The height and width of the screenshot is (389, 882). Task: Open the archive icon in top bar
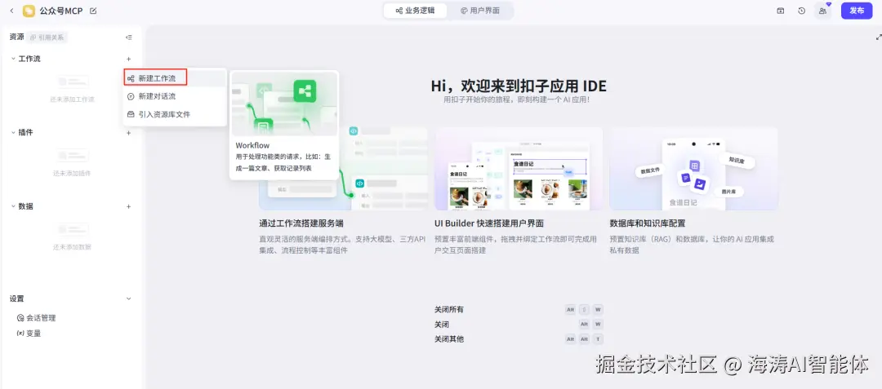781,11
